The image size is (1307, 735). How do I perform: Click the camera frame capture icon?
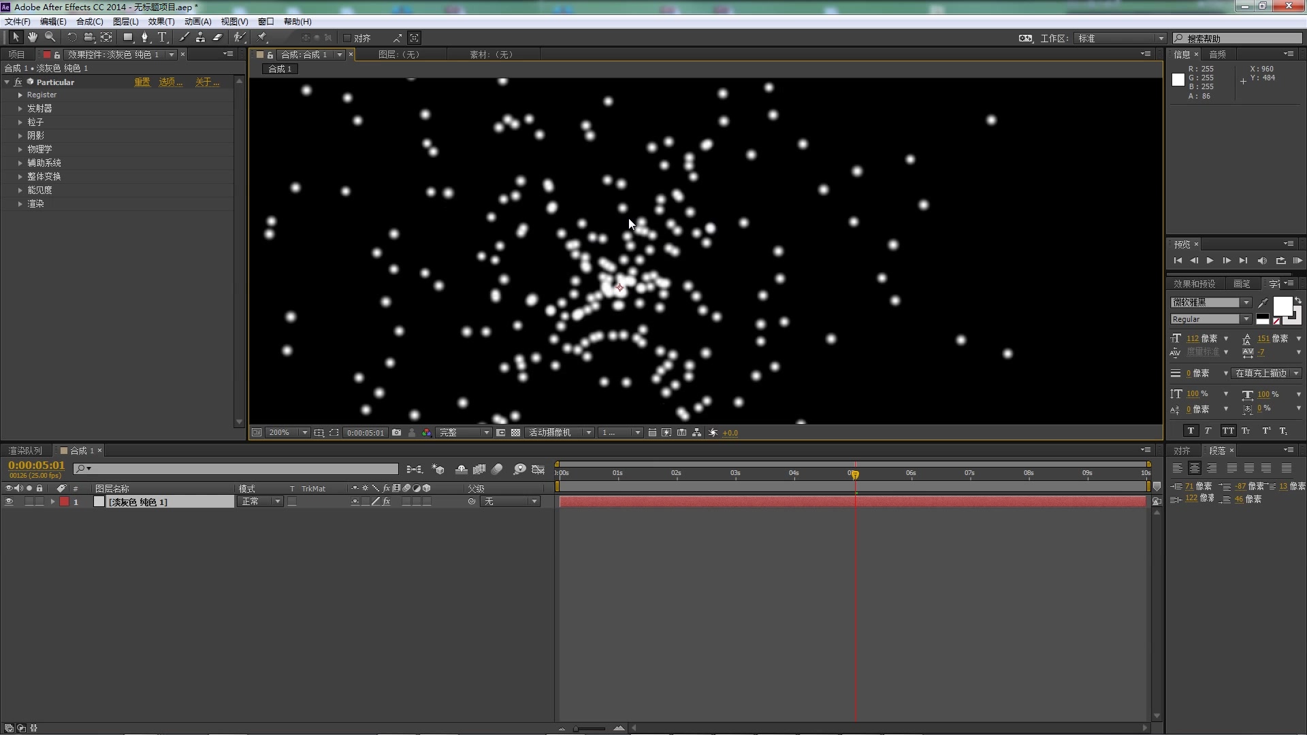tap(396, 433)
